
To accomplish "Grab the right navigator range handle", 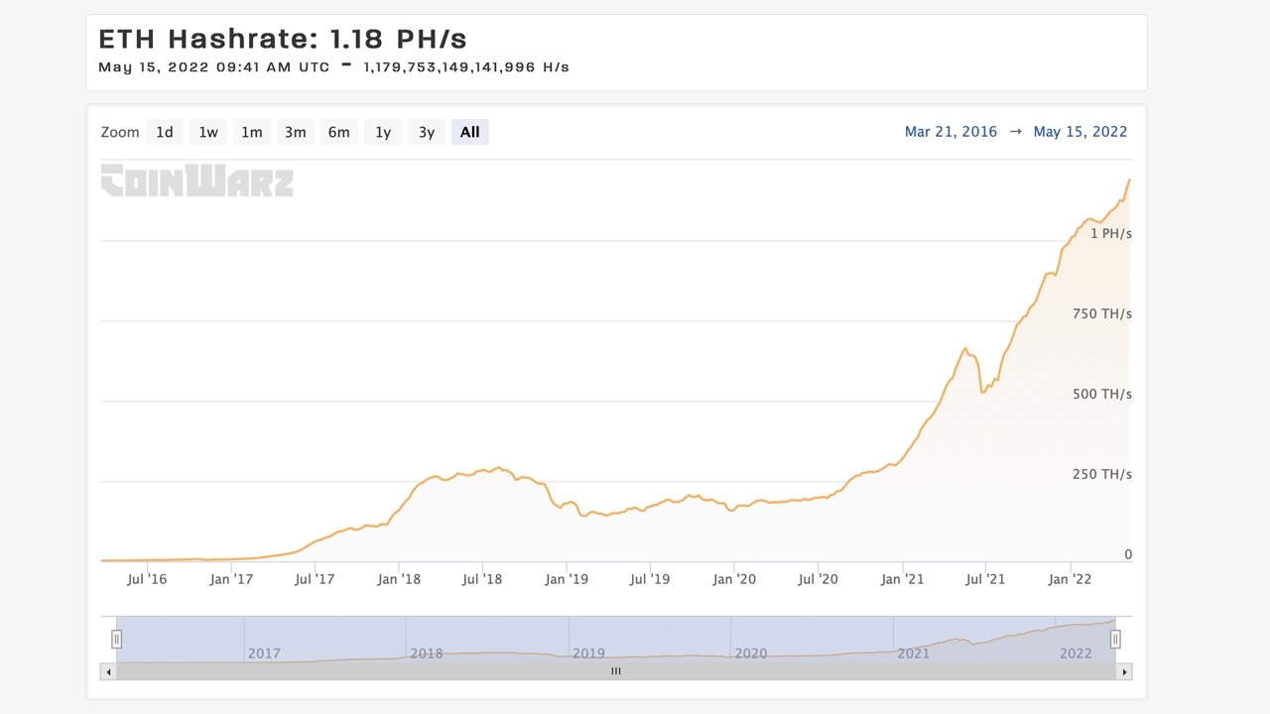I will tap(1115, 640).
